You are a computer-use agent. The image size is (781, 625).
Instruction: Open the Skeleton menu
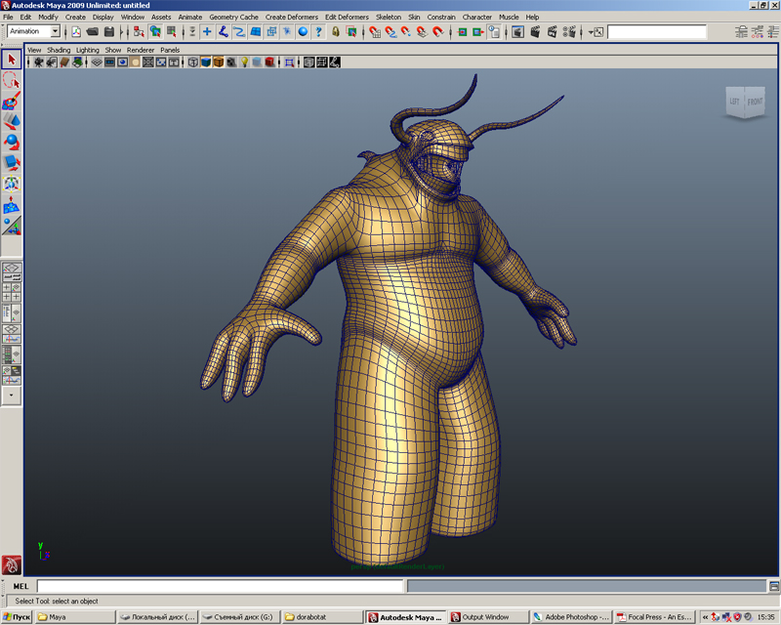(389, 18)
